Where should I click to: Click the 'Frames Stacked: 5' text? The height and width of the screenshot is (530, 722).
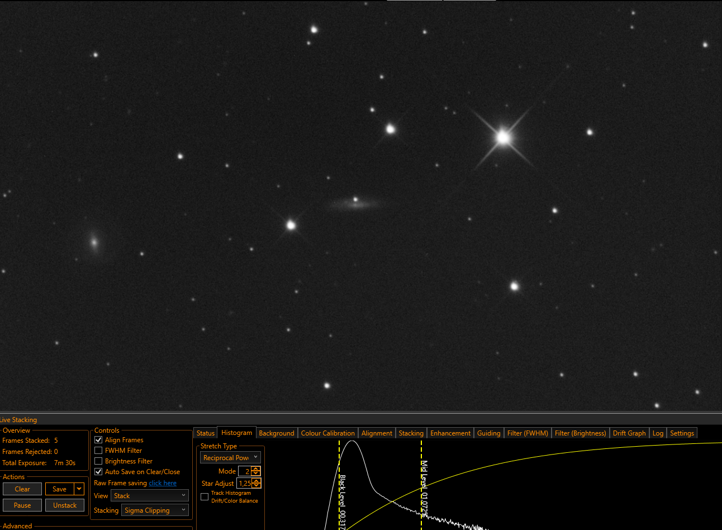coord(30,441)
